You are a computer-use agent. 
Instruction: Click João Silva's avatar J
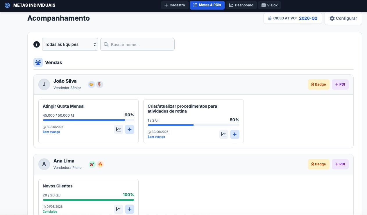coord(44,84)
